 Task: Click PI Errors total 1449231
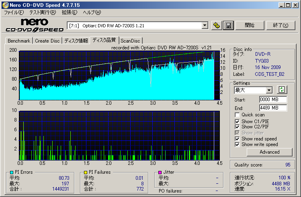(x=61, y=189)
